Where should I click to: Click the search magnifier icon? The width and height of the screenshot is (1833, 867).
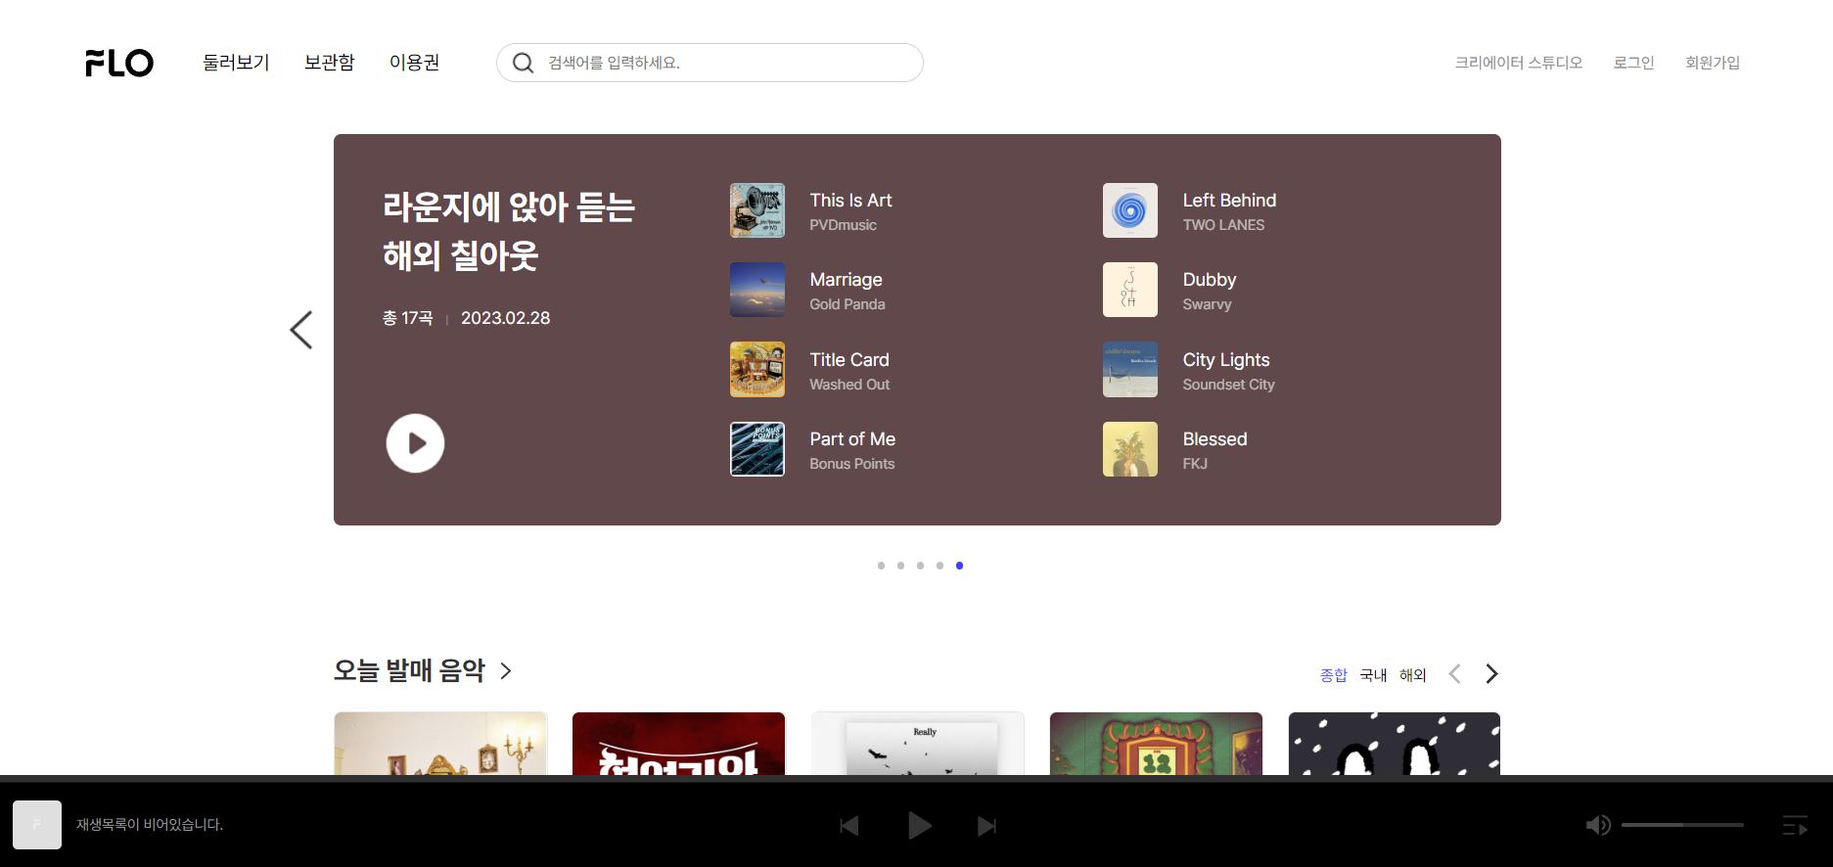pyautogui.click(x=524, y=63)
